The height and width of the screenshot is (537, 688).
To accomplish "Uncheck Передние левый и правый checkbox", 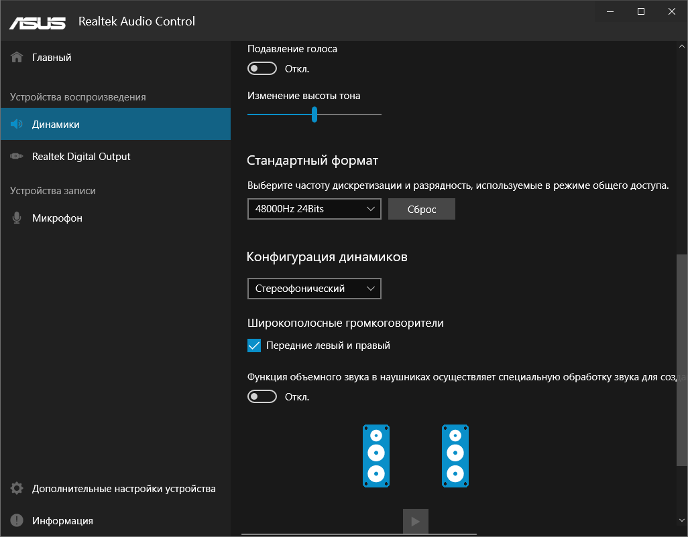I will pyautogui.click(x=254, y=346).
